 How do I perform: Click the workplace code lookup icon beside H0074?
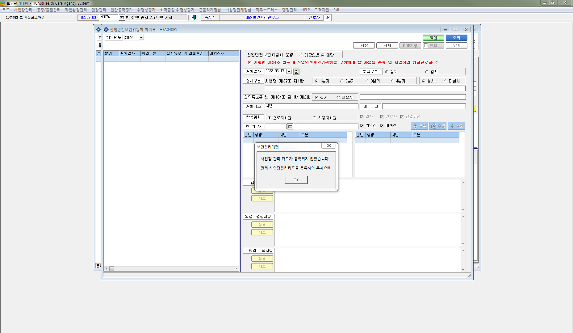pyautogui.click(x=122, y=18)
